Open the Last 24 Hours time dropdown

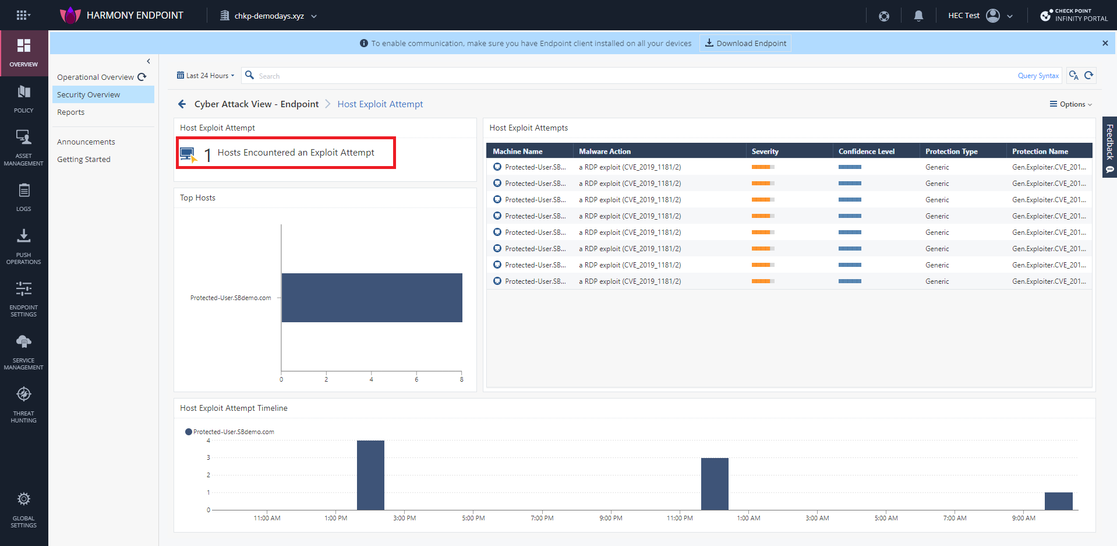pyautogui.click(x=206, y=76)
